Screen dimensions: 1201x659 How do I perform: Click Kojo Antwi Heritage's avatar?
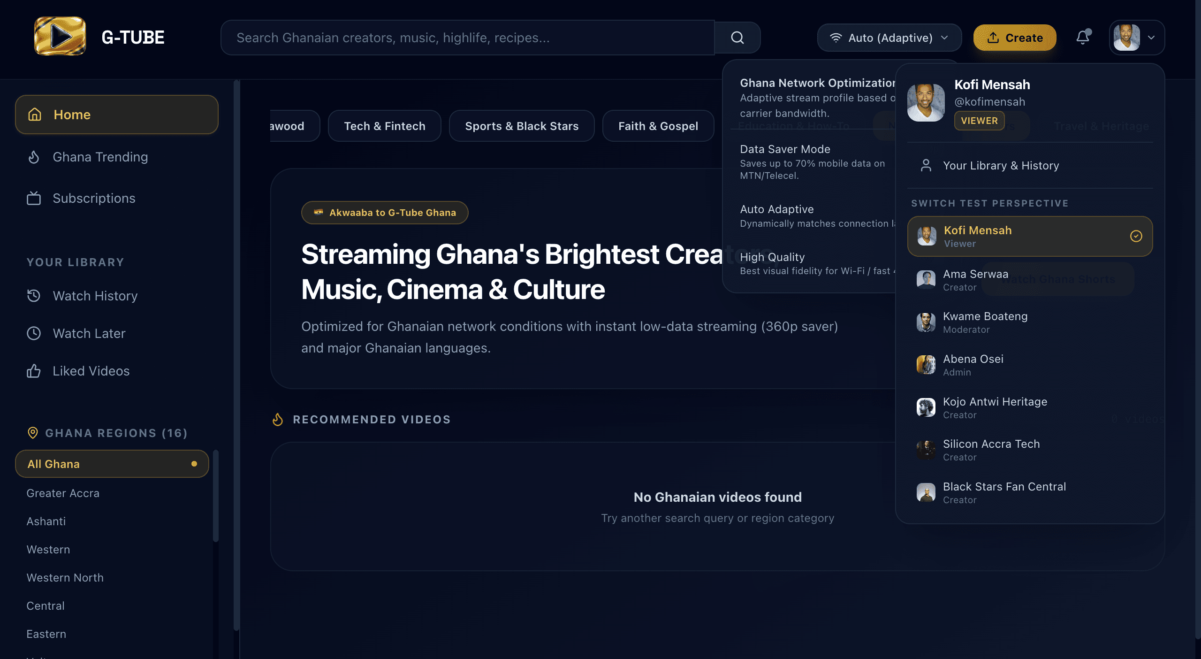tap(926, 407)
